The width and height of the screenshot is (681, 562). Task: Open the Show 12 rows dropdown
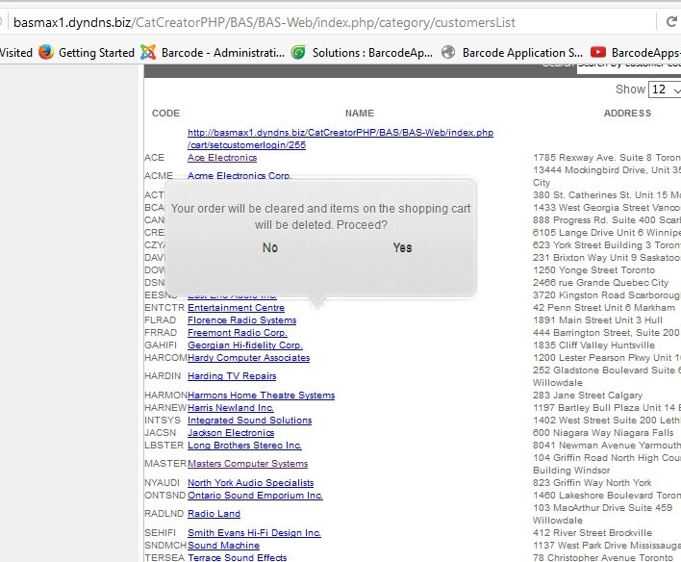coord(665,89)
